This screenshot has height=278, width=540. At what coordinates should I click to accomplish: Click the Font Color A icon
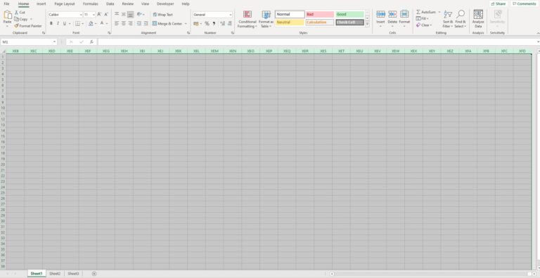point(102,23)
